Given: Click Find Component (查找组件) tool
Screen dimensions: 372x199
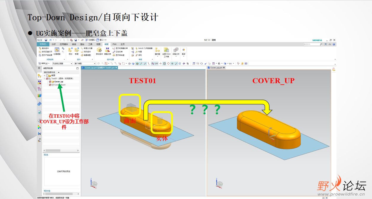Looking at the screenshot, I should 44,48.
